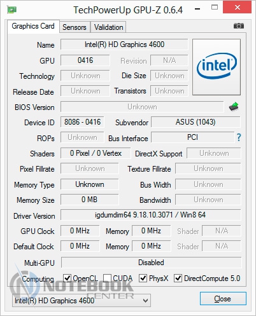Click the GPU-Z title bar app icon
This screenshot has width=256, height=316.
coord(12,10)
